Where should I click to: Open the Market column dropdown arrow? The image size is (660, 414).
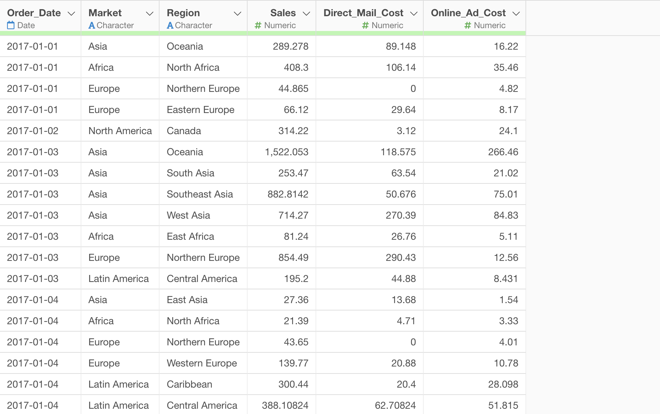pyautogui.click(x=150, y=13)
